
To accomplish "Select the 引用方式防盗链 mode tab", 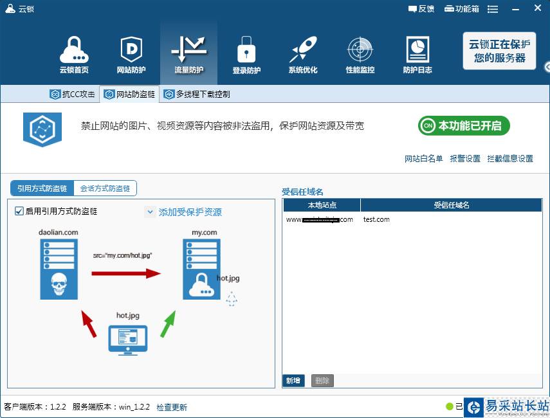I will point(42,188).
